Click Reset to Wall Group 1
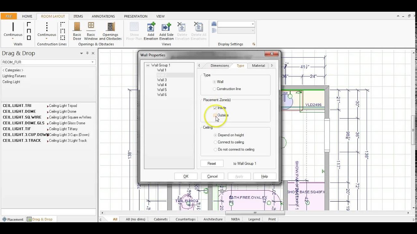417x234 pixels. tap(212, 163)
